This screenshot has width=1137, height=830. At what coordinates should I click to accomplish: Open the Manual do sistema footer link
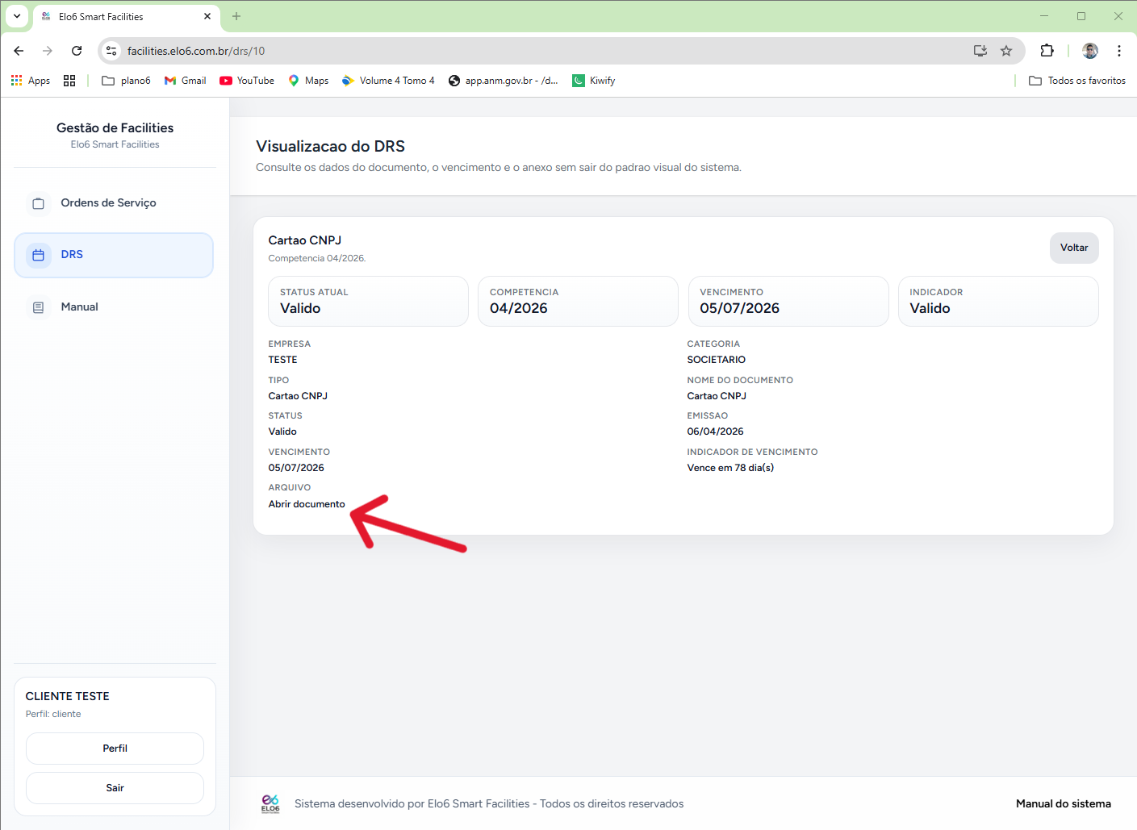(1064, 803)
